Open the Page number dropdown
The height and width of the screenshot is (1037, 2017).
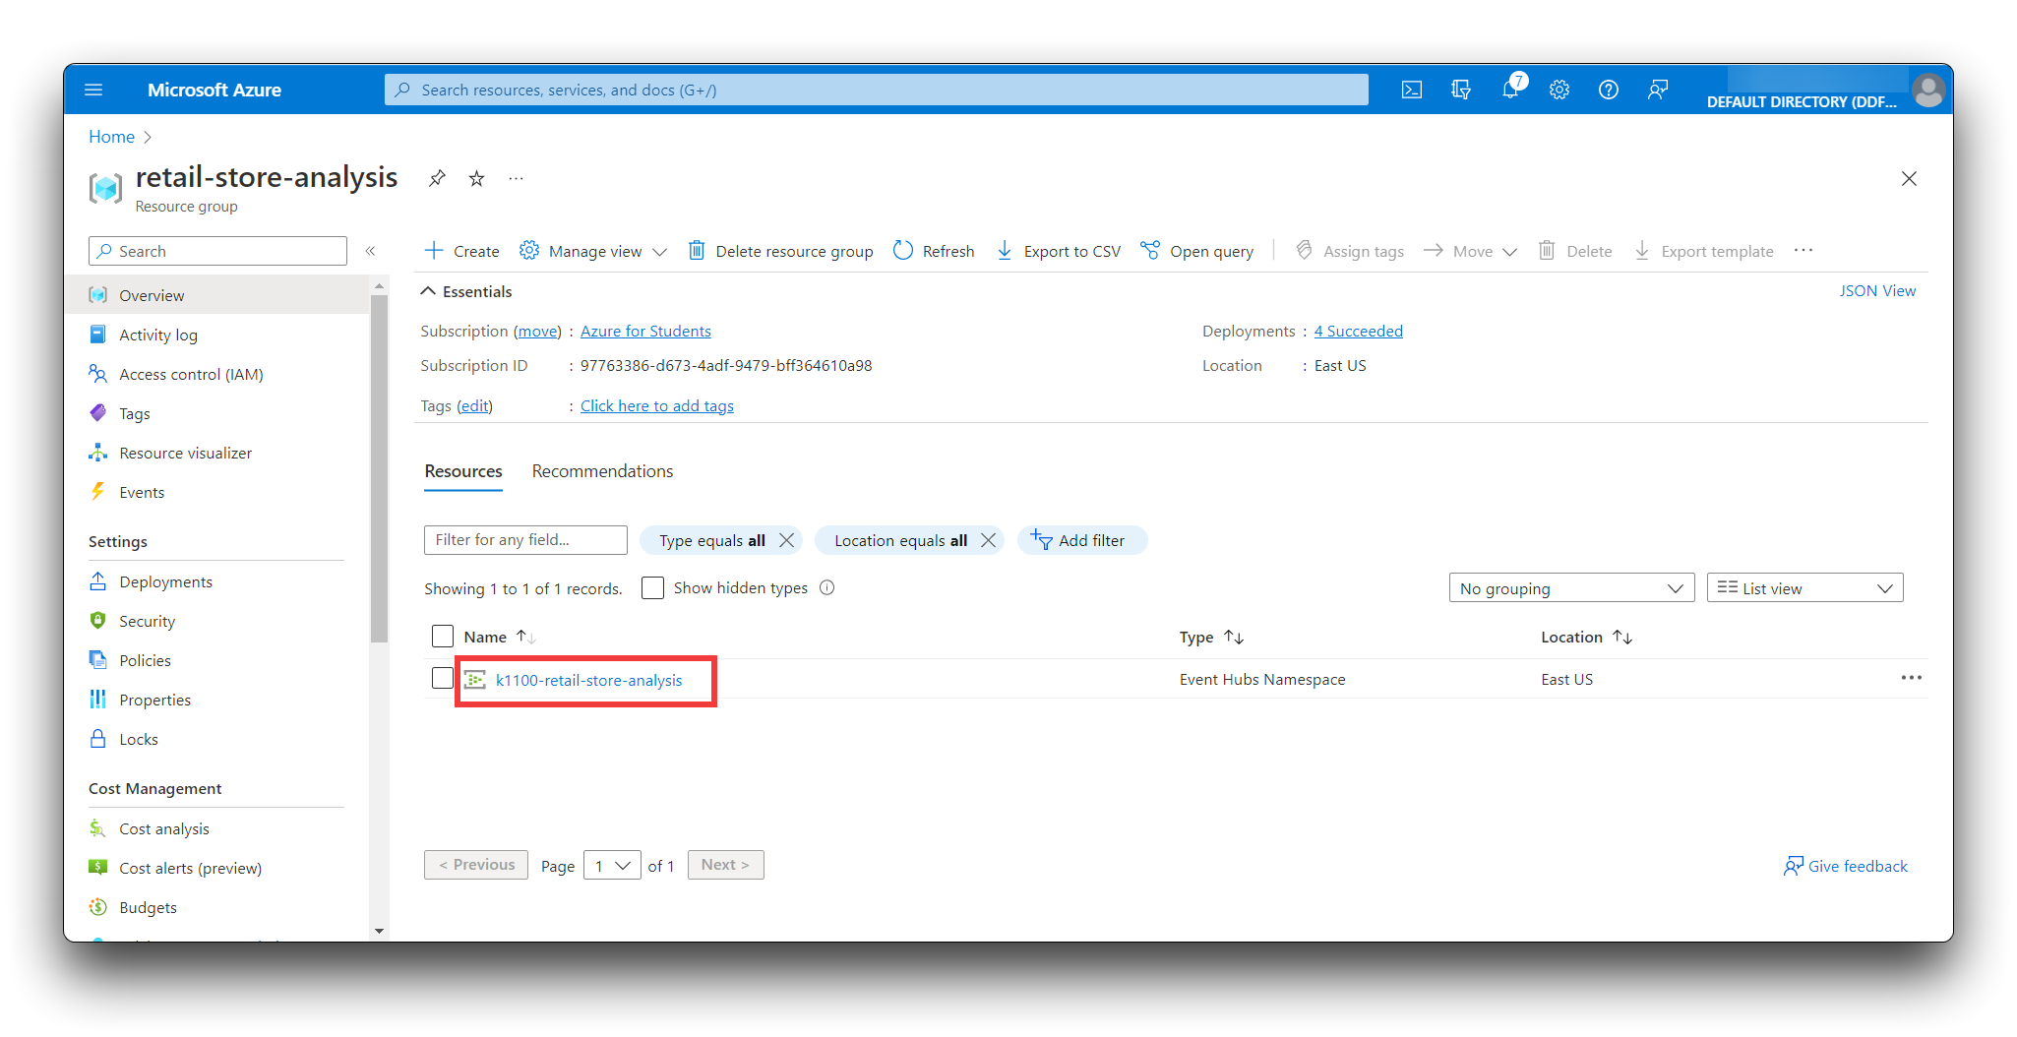point(612,865)
